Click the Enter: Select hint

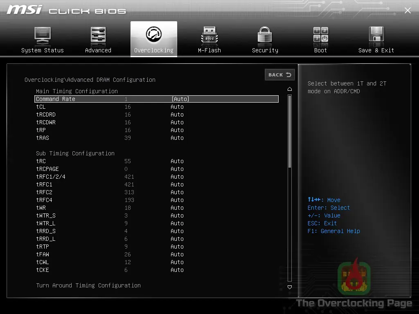click(329, 208)
